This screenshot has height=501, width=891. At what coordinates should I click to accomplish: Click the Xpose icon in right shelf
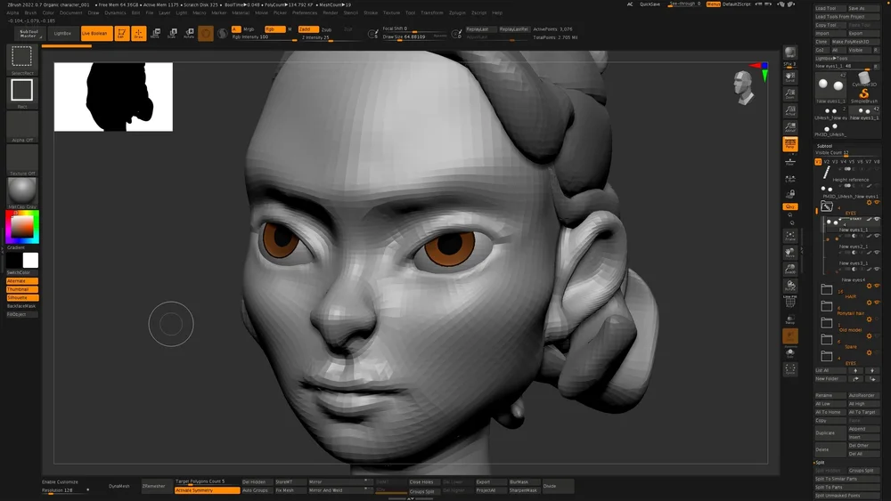[789, 369]
